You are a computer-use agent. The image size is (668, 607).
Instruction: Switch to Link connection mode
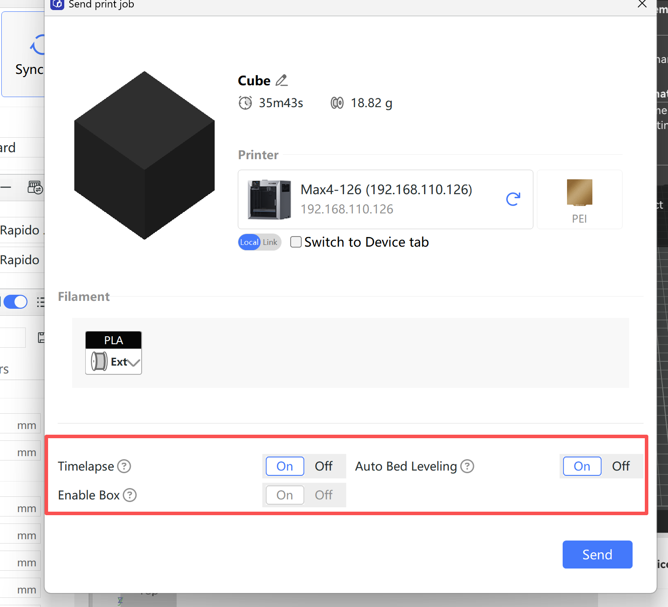pos(270,242)
